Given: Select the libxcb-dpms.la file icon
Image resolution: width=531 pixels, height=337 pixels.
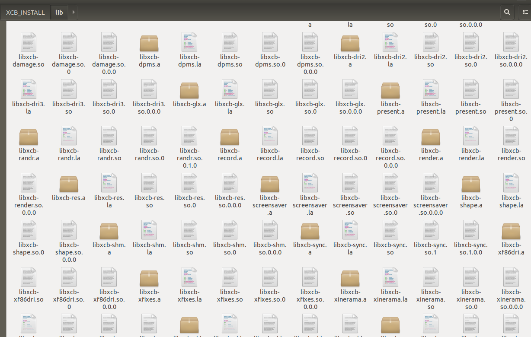Looking at the screenshot, I should point(189,42).
